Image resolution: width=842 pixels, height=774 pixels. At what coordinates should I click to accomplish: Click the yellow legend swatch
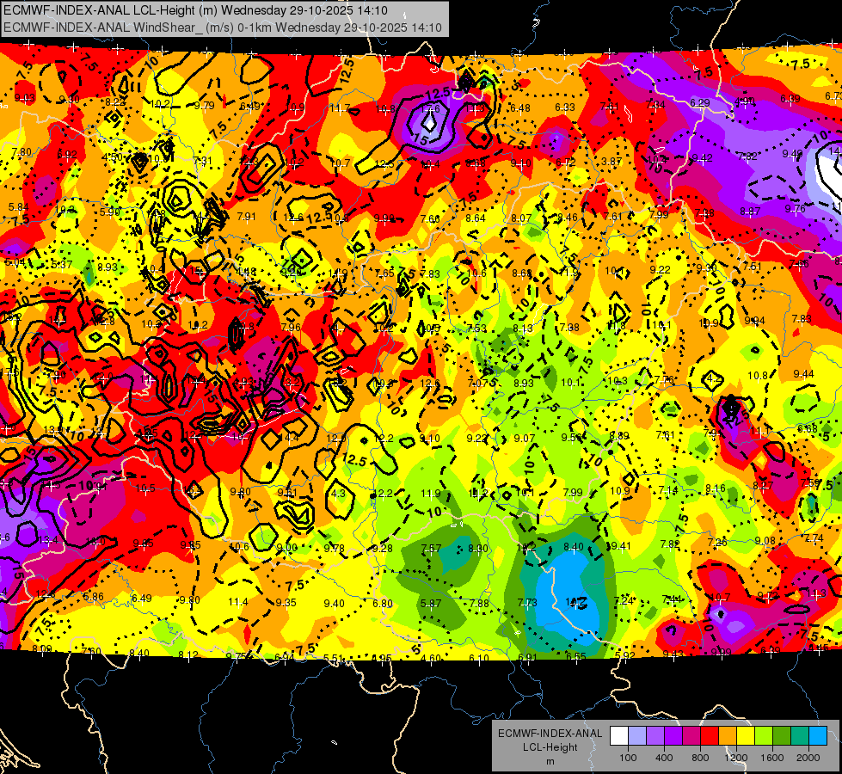746,735
